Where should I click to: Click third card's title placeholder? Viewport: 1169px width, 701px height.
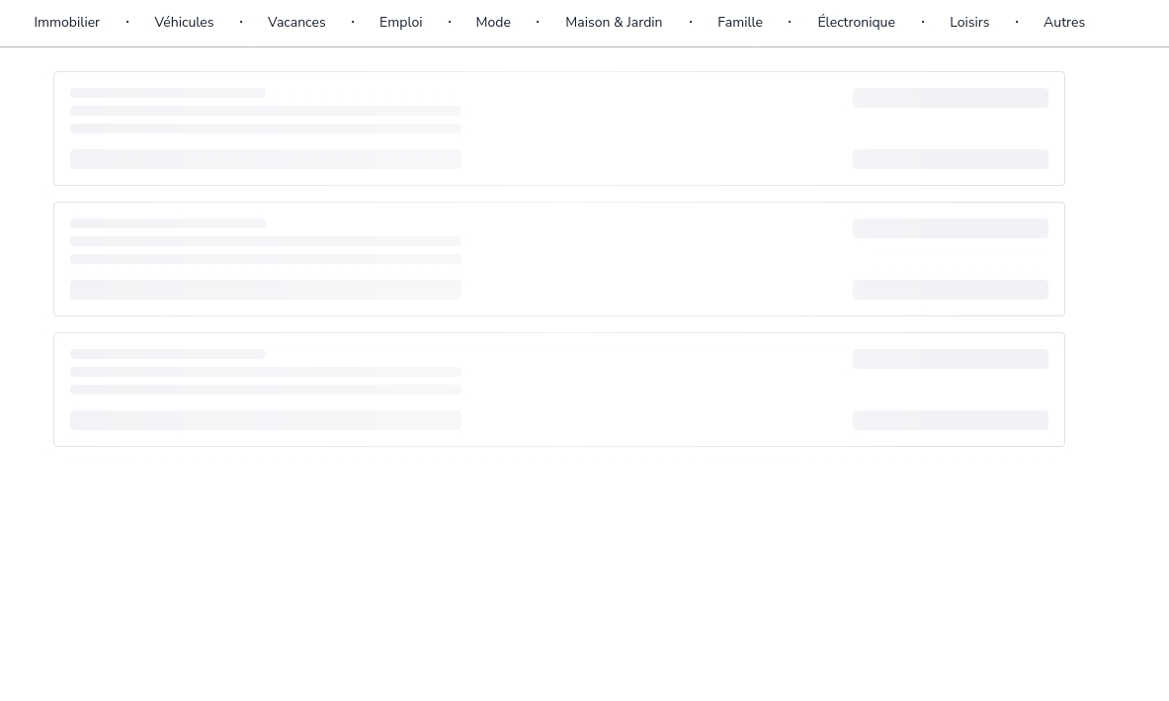(x=167, y=354)
